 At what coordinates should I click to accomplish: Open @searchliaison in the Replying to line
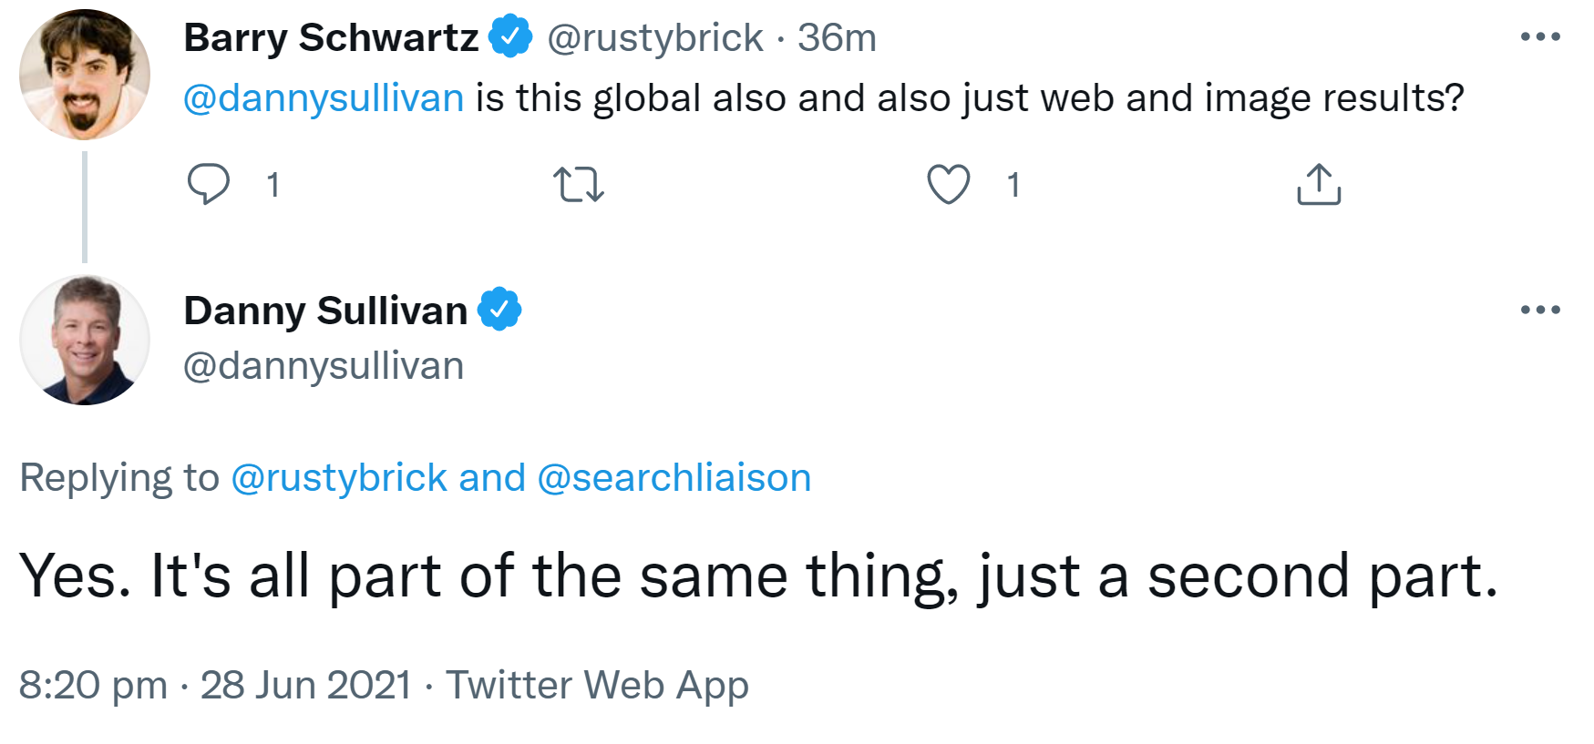point(674,478)
